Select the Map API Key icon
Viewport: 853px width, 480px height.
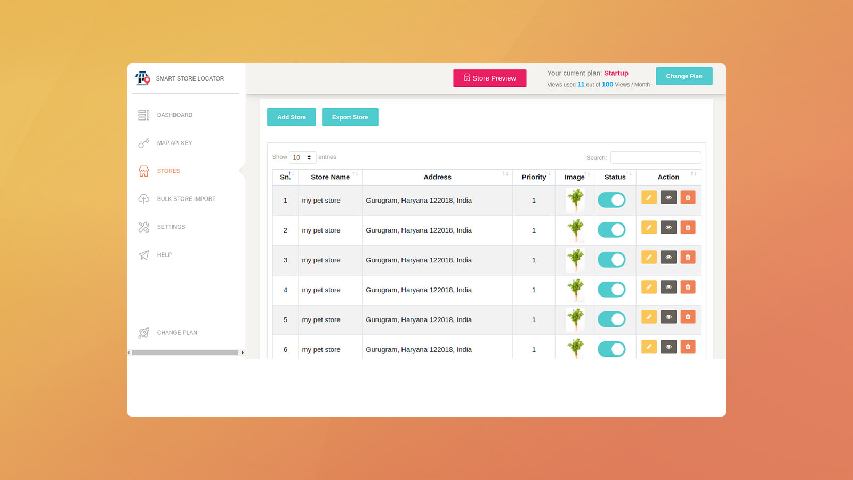pos(143,143)
